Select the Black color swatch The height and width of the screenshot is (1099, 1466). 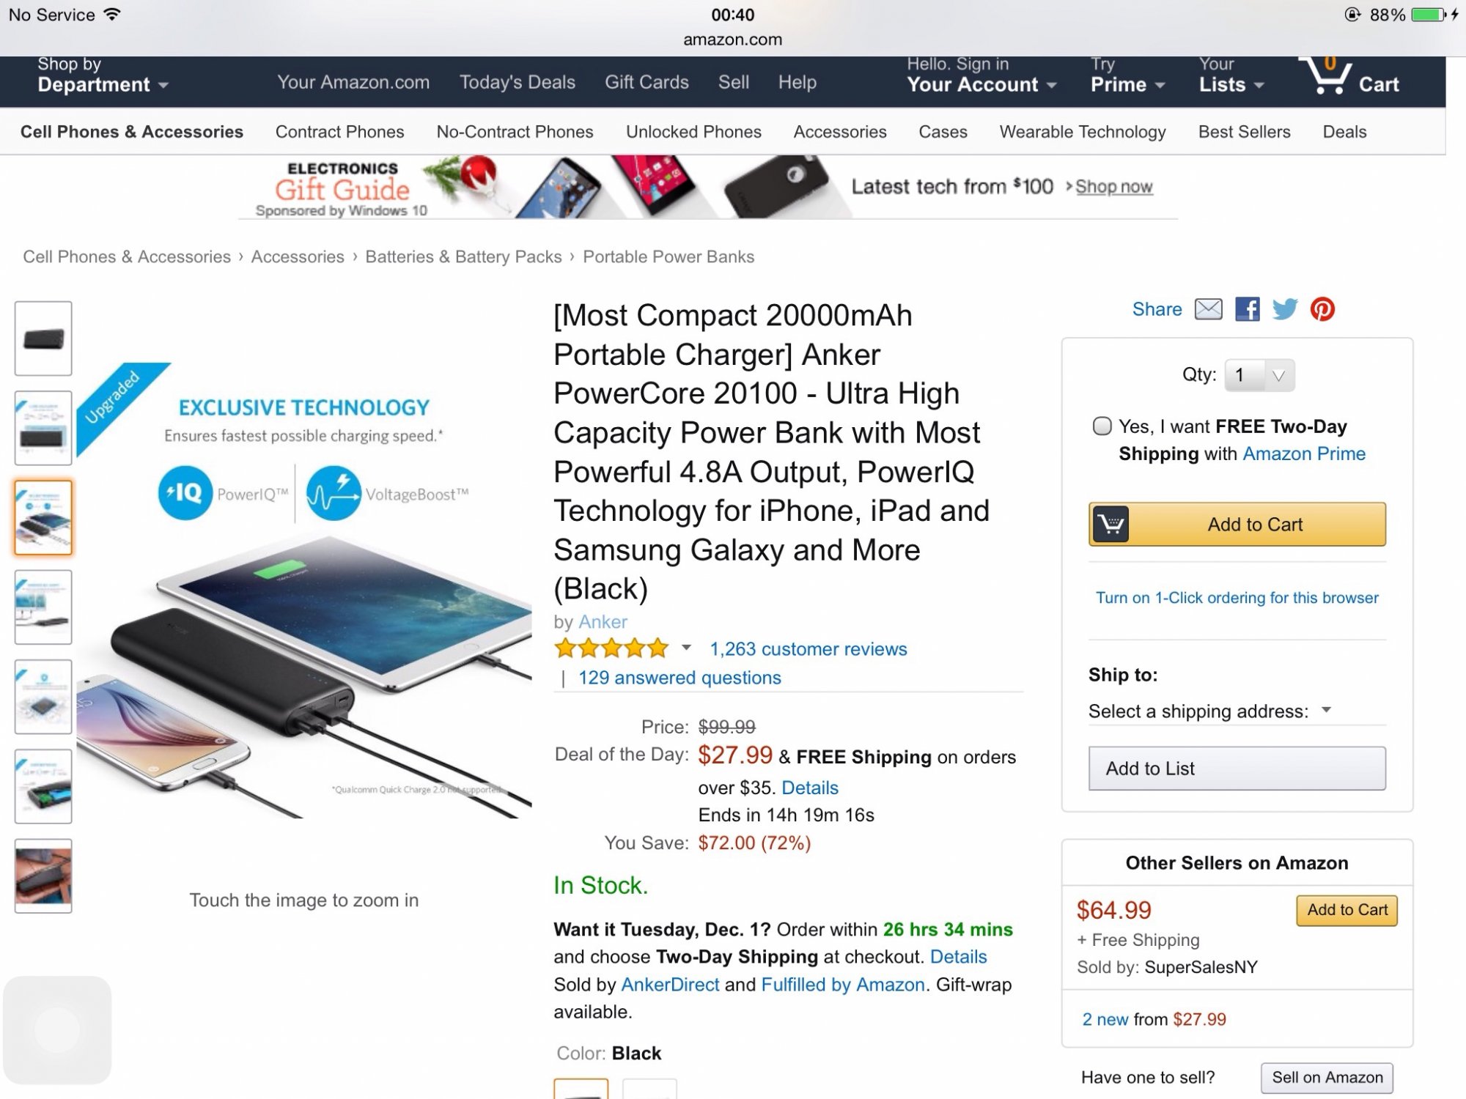tap(581, 1089)
